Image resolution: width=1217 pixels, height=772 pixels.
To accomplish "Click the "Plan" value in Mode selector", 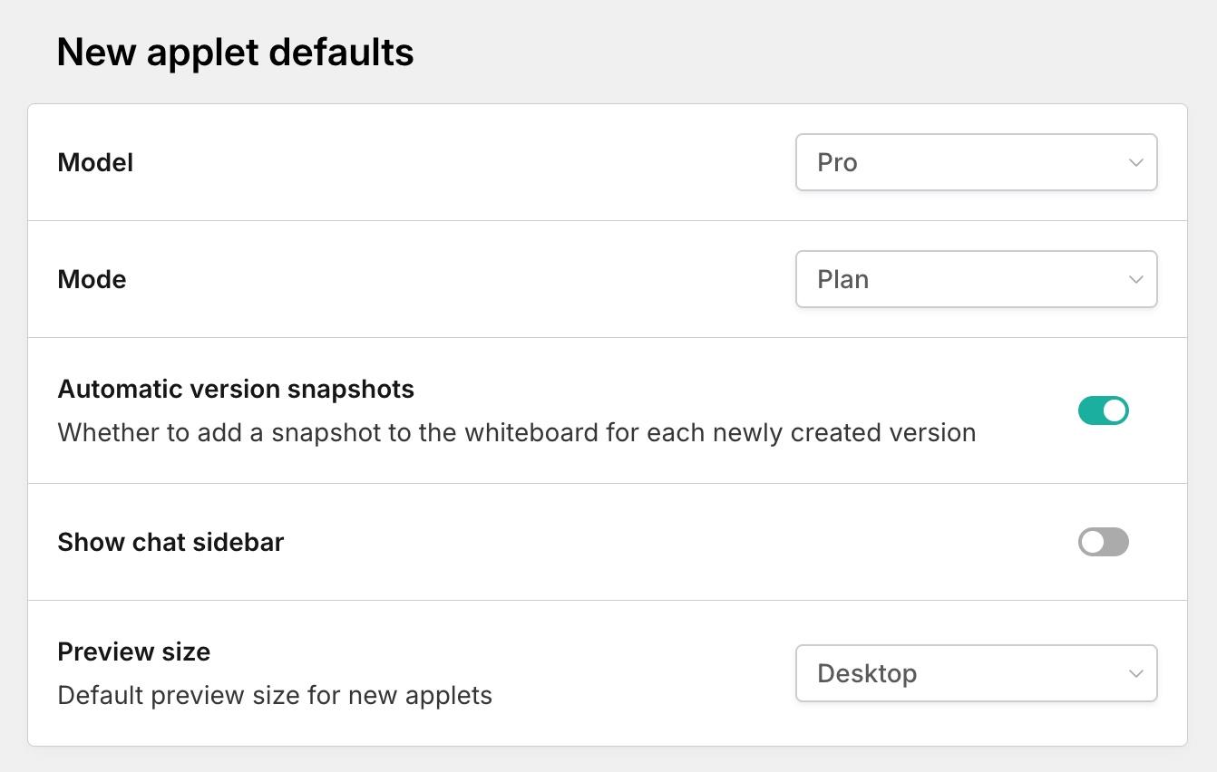I will 842,280.
